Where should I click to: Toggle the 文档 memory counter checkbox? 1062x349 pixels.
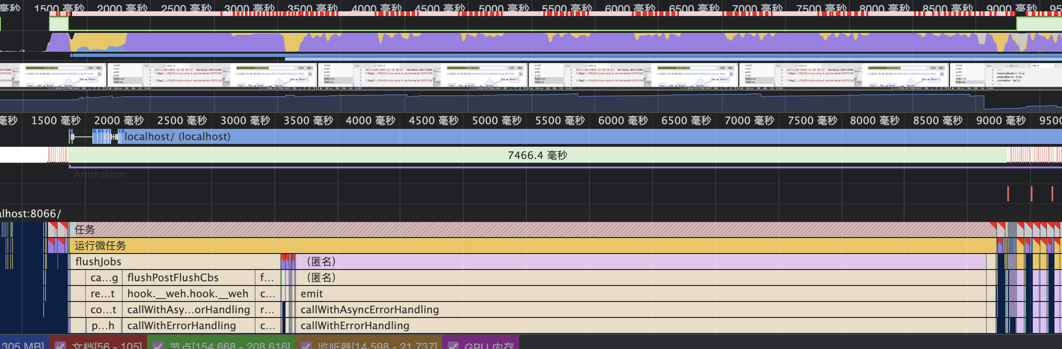click(60, 346)
